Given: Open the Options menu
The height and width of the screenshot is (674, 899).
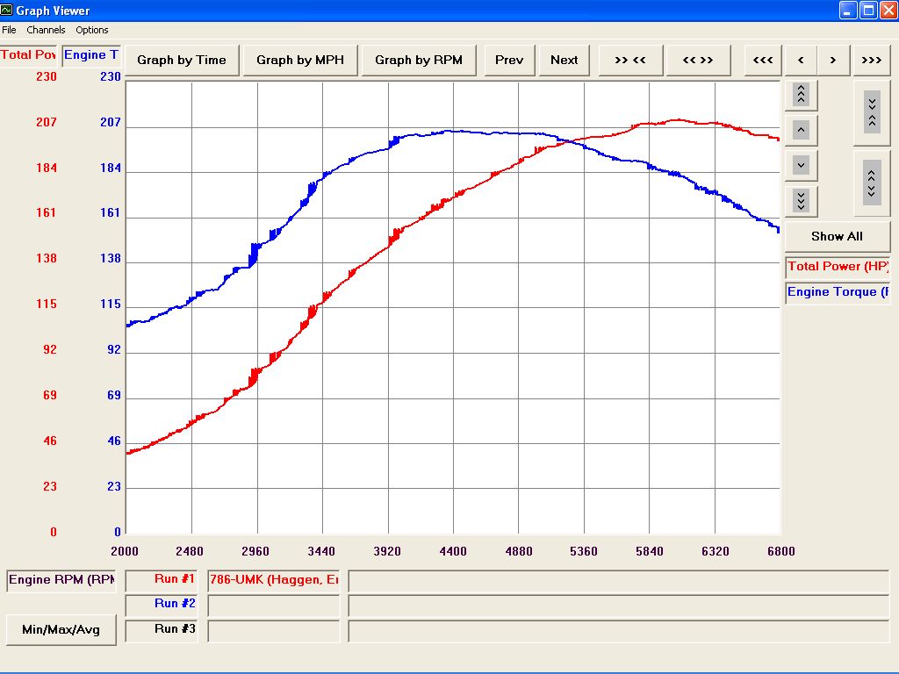Looking at the screenshot, I should 92,30.
